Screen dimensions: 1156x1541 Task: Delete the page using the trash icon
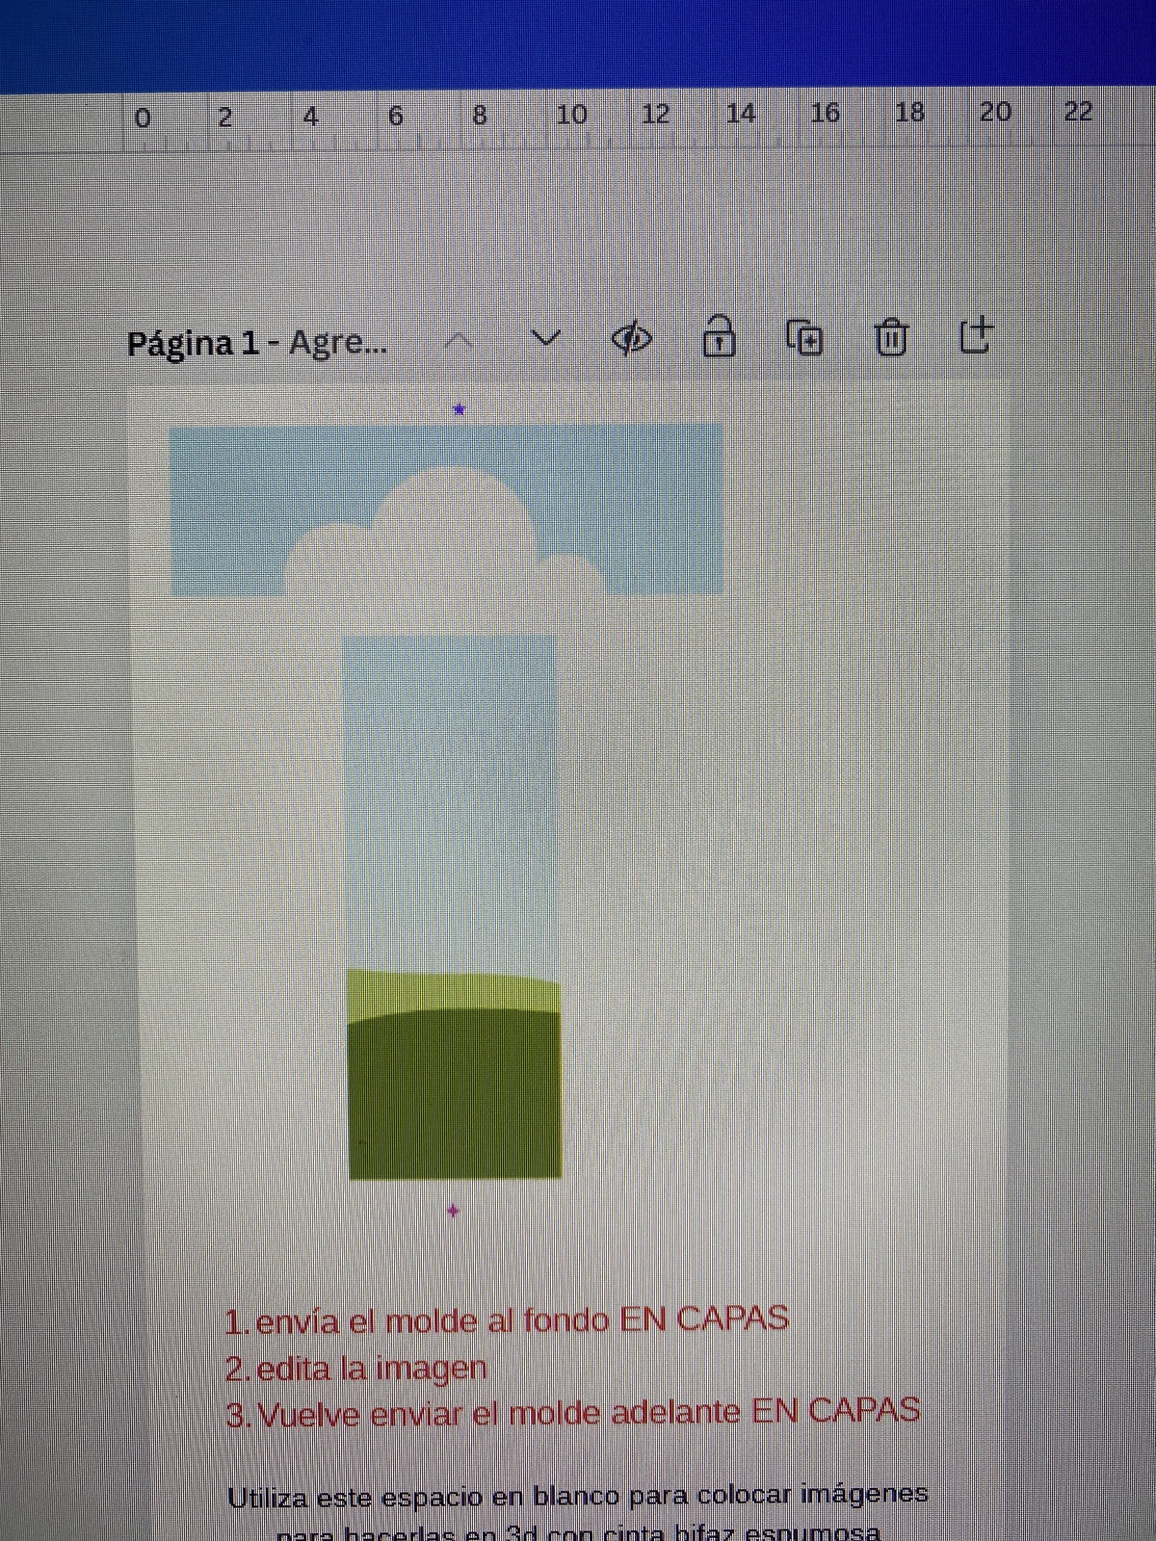click(891, 338)
